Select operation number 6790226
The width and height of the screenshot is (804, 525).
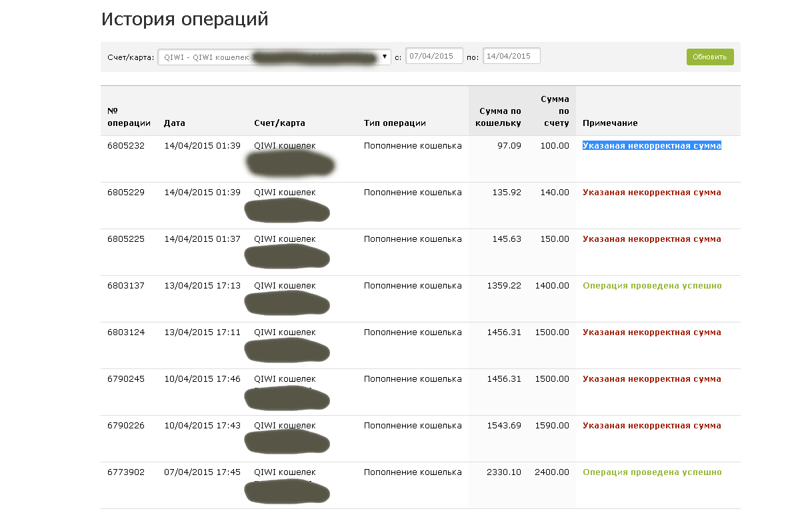click(x=126, y=425)
